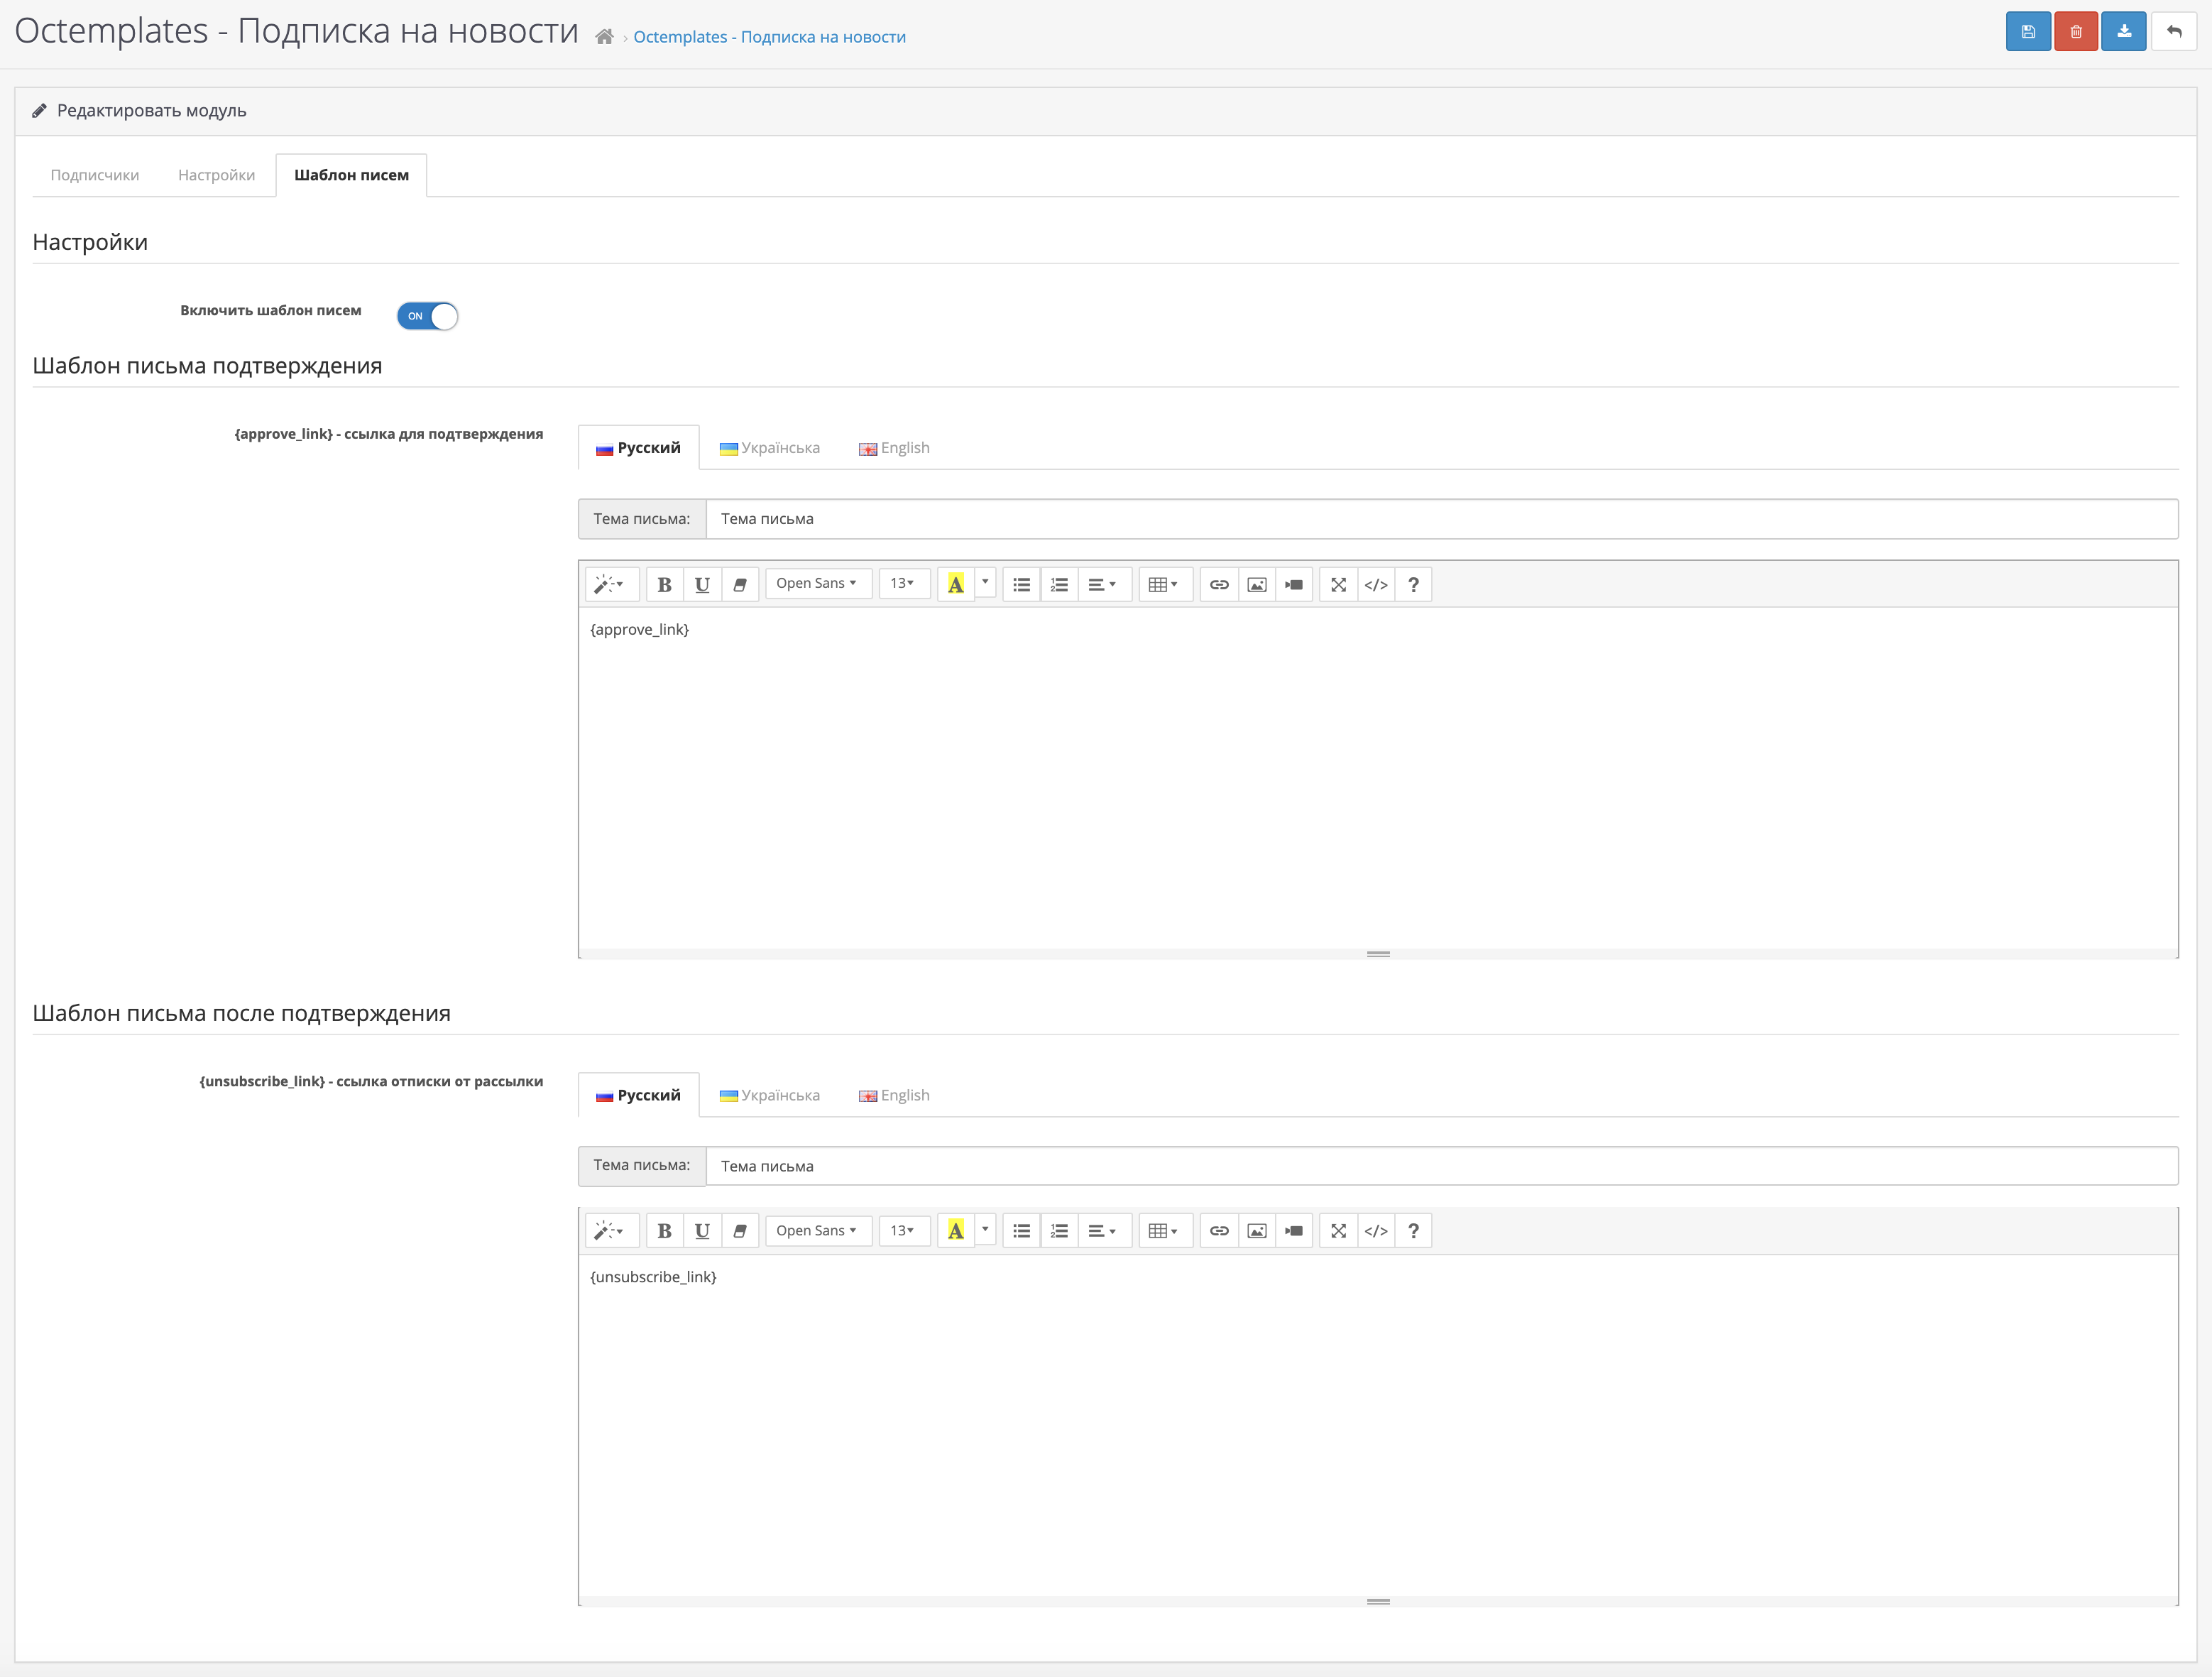This screenshot has width=2212, height=1677.
Task: Click yellow font color button in first editor
Action: point(955,584)
